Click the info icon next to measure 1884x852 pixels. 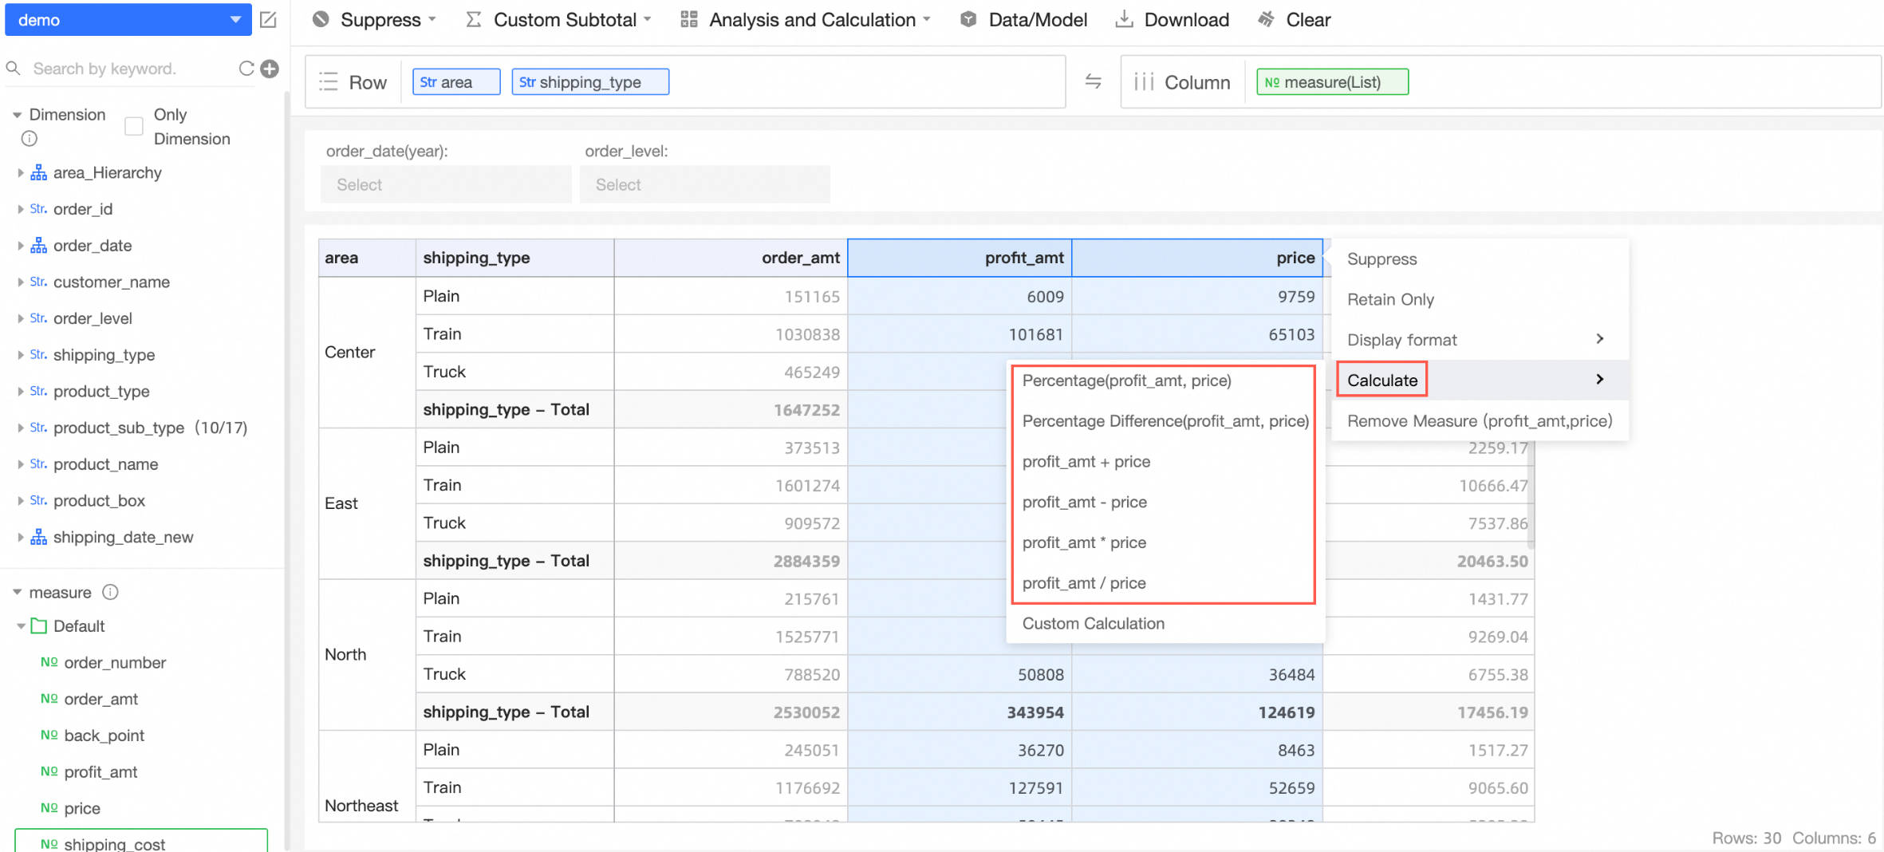point(111,592)
